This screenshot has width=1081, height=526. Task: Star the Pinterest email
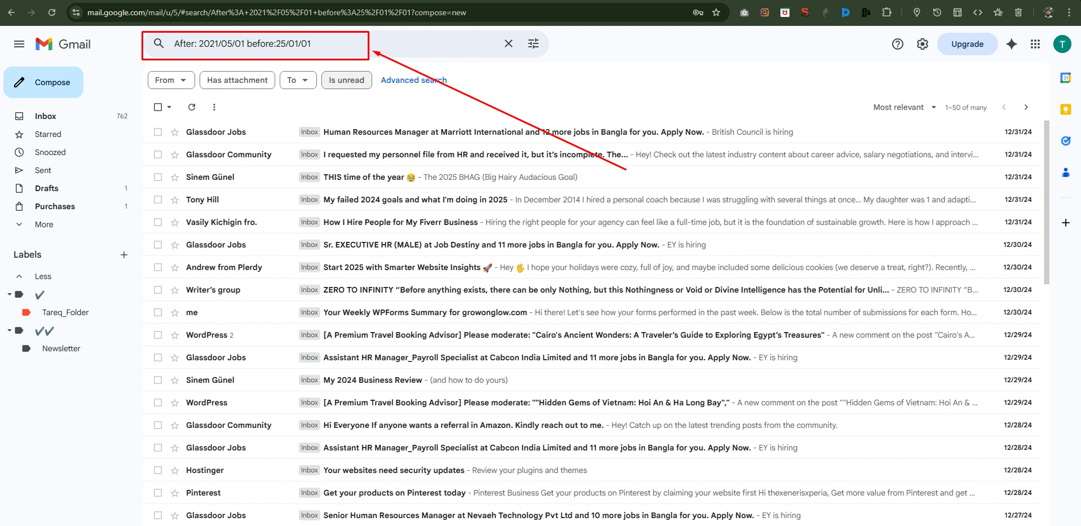tap(175, 493)
